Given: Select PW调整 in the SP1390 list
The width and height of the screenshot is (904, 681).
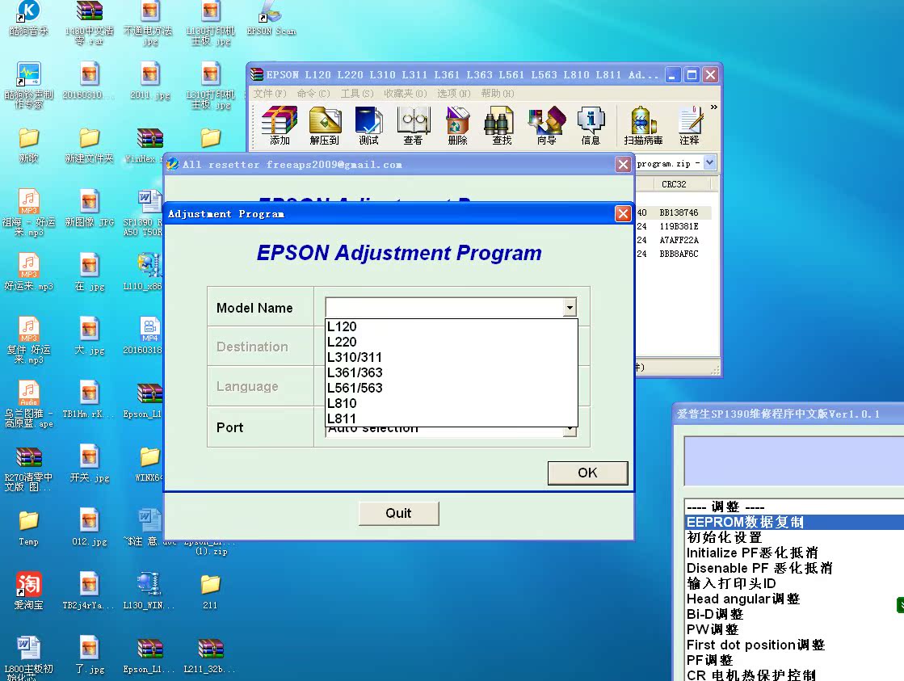Looking at the screenshot, I should (x=794, y=629).
